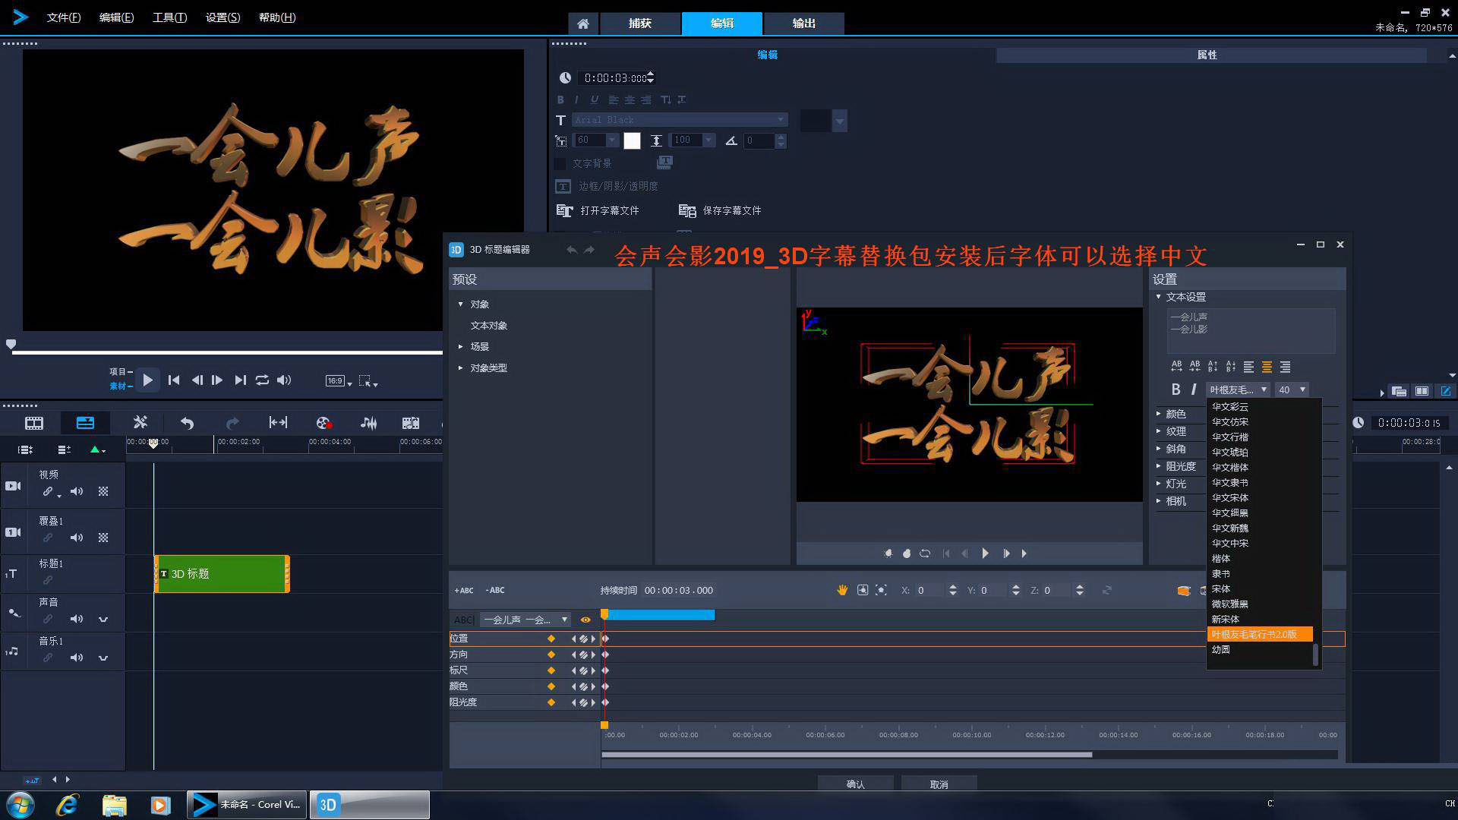Screen dimensions: 1458x820
Task: Open customize toolbar tools icon
Action: click(x=140, y=423)
